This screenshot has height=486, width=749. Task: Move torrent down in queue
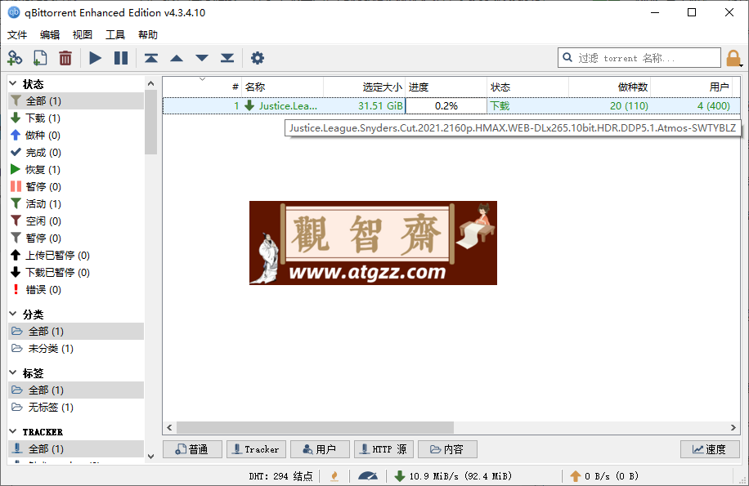pyautogui.click(x=202, y=58)
